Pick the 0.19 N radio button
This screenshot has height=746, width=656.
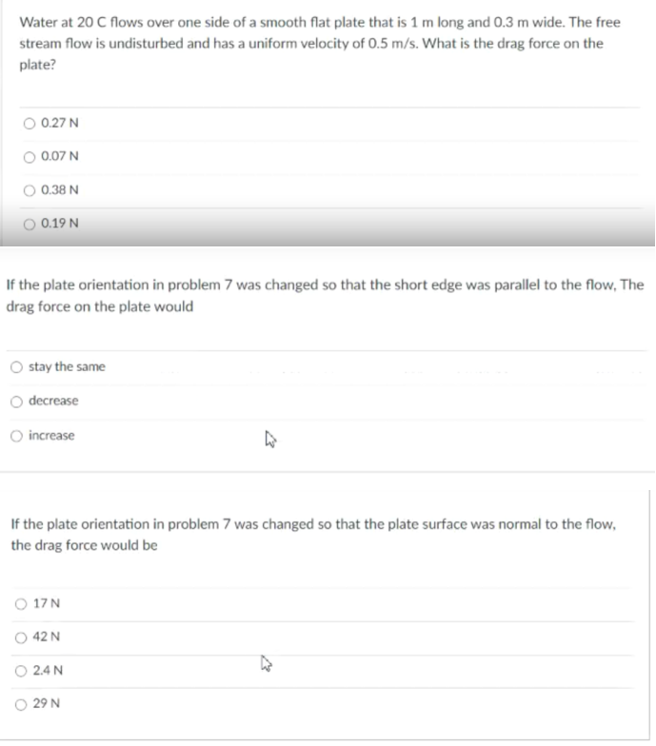click(x=30, y=225)
